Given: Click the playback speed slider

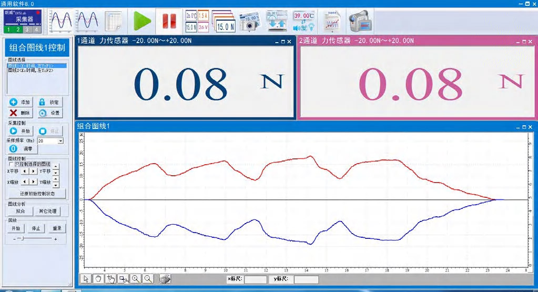Looking at the screenshot, I should tap(34, 239).
